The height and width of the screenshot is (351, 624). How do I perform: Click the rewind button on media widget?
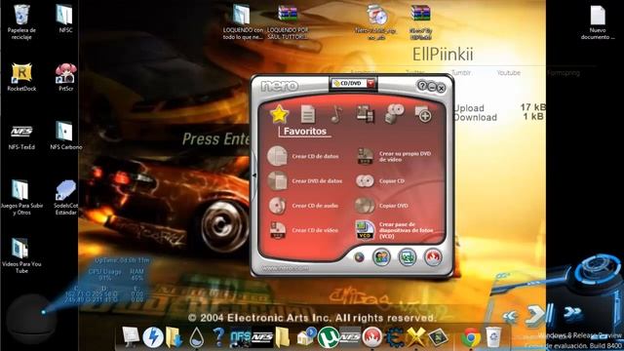coord(510,317)
